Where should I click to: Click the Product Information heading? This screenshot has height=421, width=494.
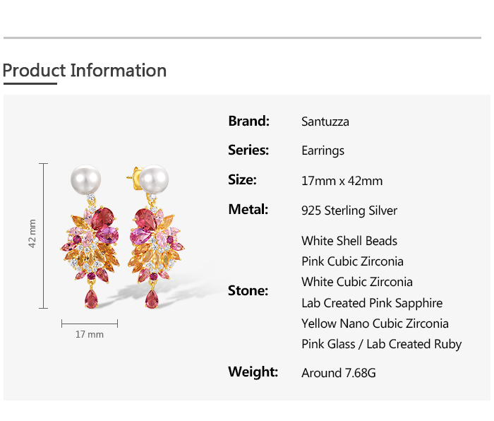click(x=85, y=71)
